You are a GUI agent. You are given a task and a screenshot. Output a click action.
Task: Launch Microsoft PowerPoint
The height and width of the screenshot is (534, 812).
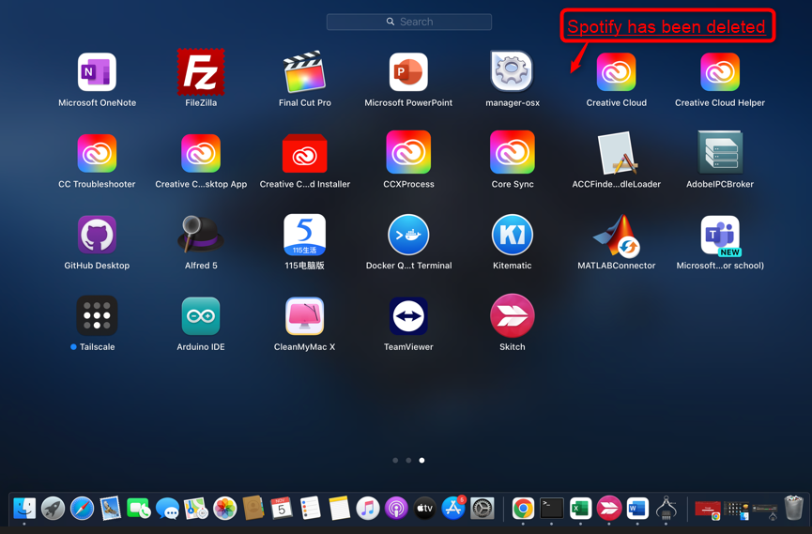(408, 73)
